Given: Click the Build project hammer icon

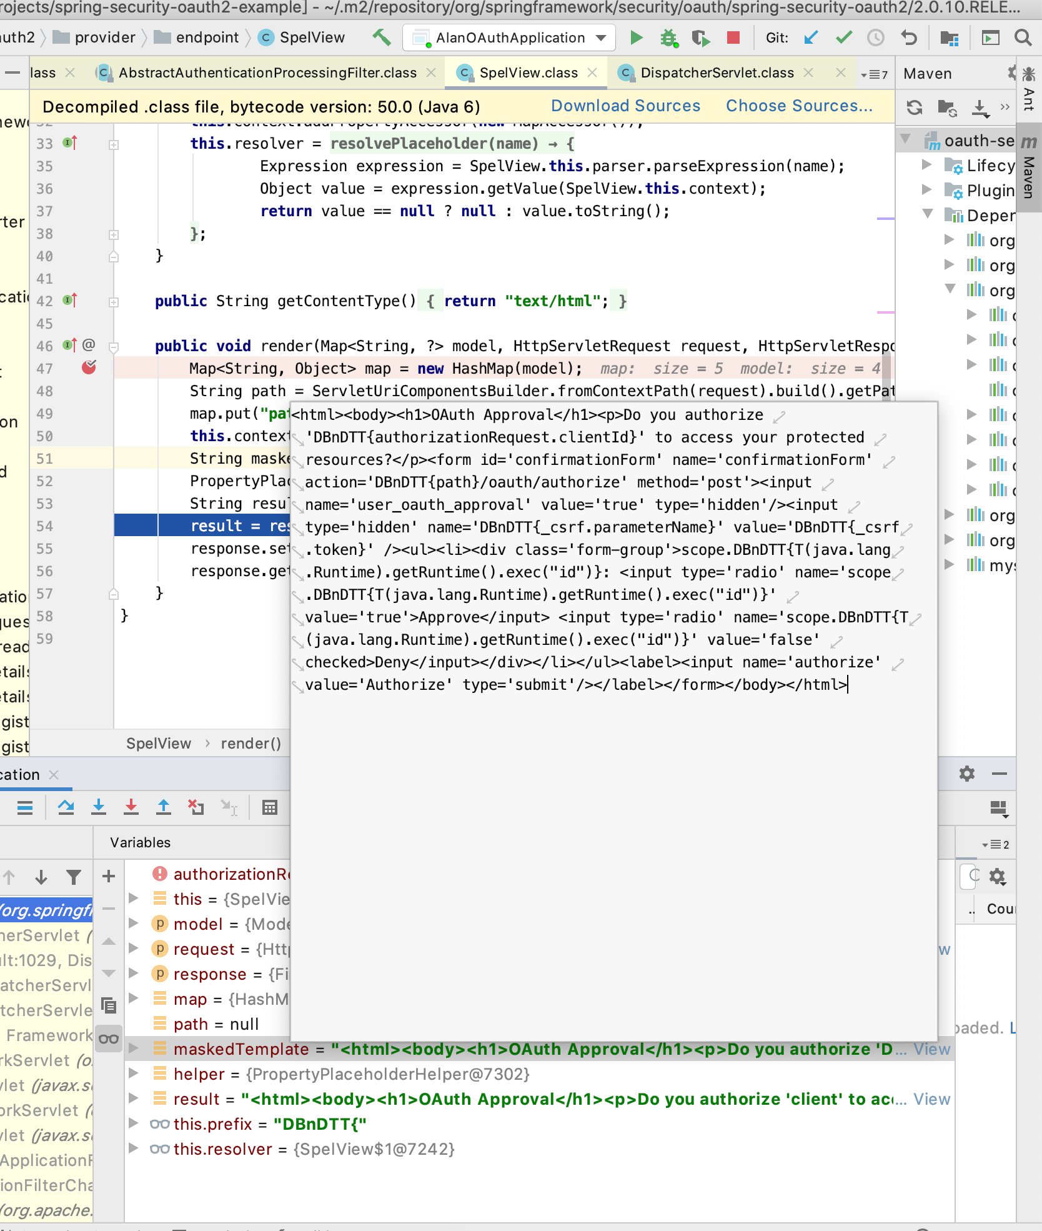Looking at the screenshot, I should 382,37.
